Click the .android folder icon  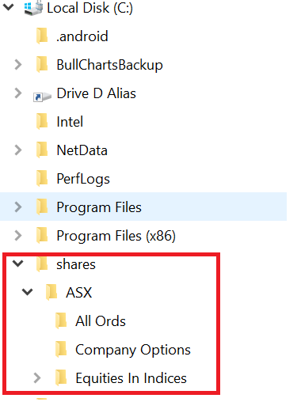click(42, 36)
